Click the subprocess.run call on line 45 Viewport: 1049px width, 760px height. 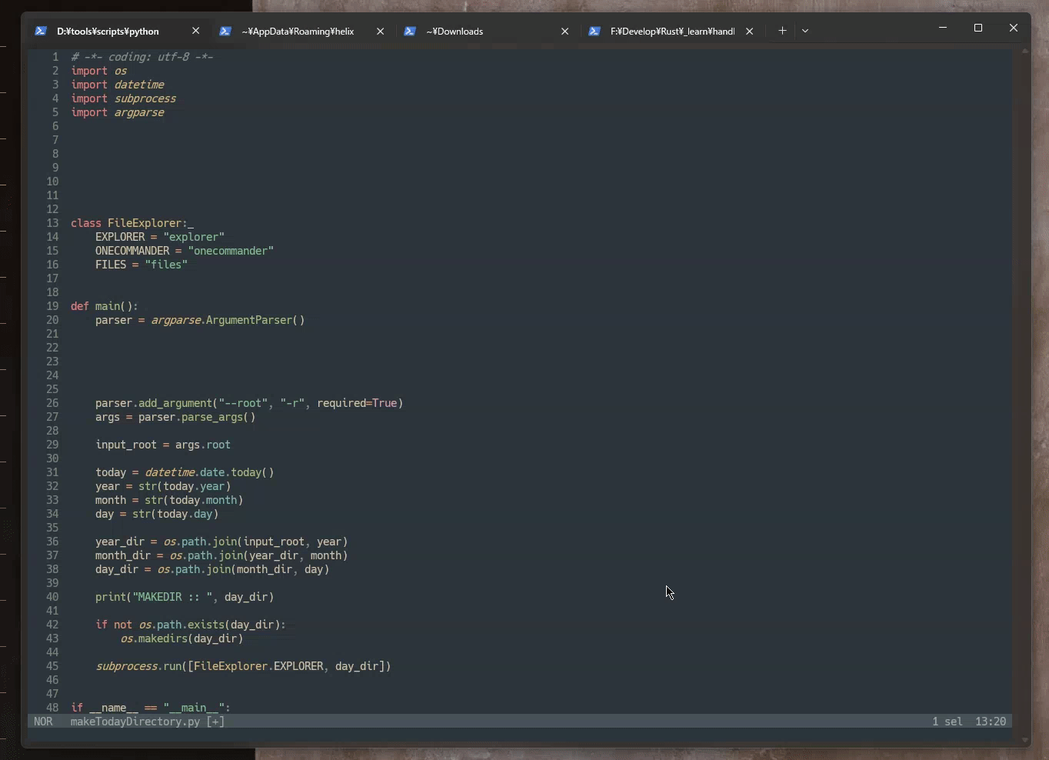tap(242, 667)
